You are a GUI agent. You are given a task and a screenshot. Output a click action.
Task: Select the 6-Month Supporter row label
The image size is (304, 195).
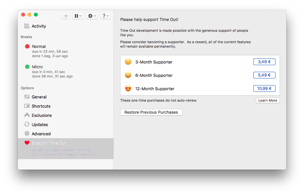coord(154,75)
